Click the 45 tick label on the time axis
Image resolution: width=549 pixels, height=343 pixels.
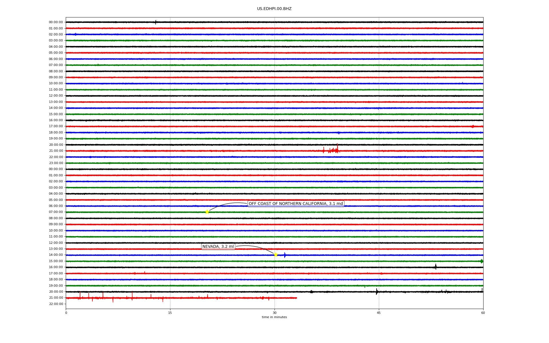pos(379,313)
